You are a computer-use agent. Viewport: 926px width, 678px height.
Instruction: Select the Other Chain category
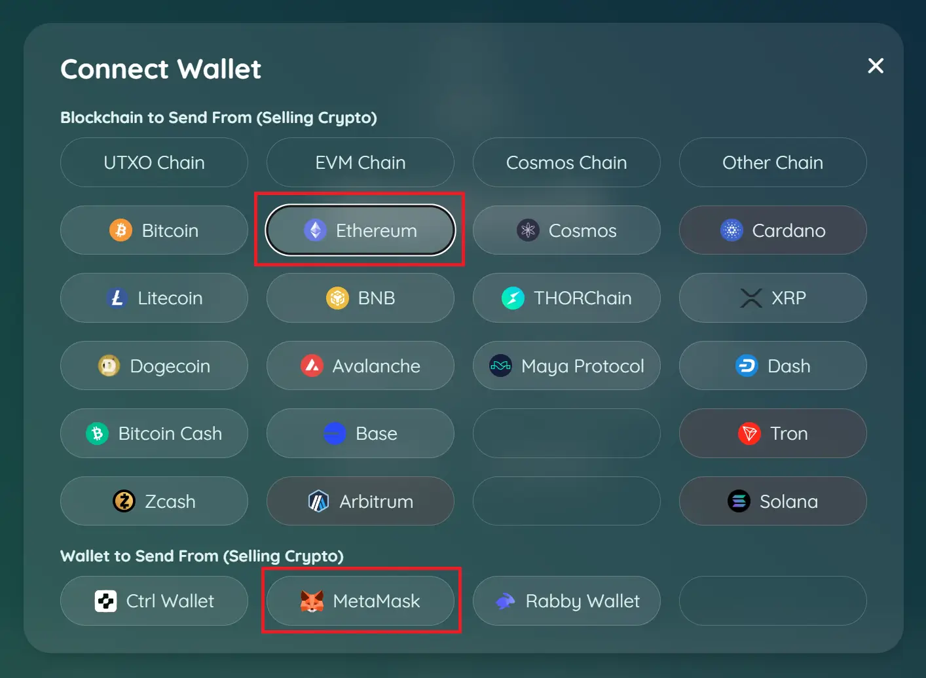pos(773,162)
